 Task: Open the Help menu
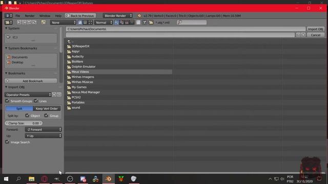tap(58, 16)
